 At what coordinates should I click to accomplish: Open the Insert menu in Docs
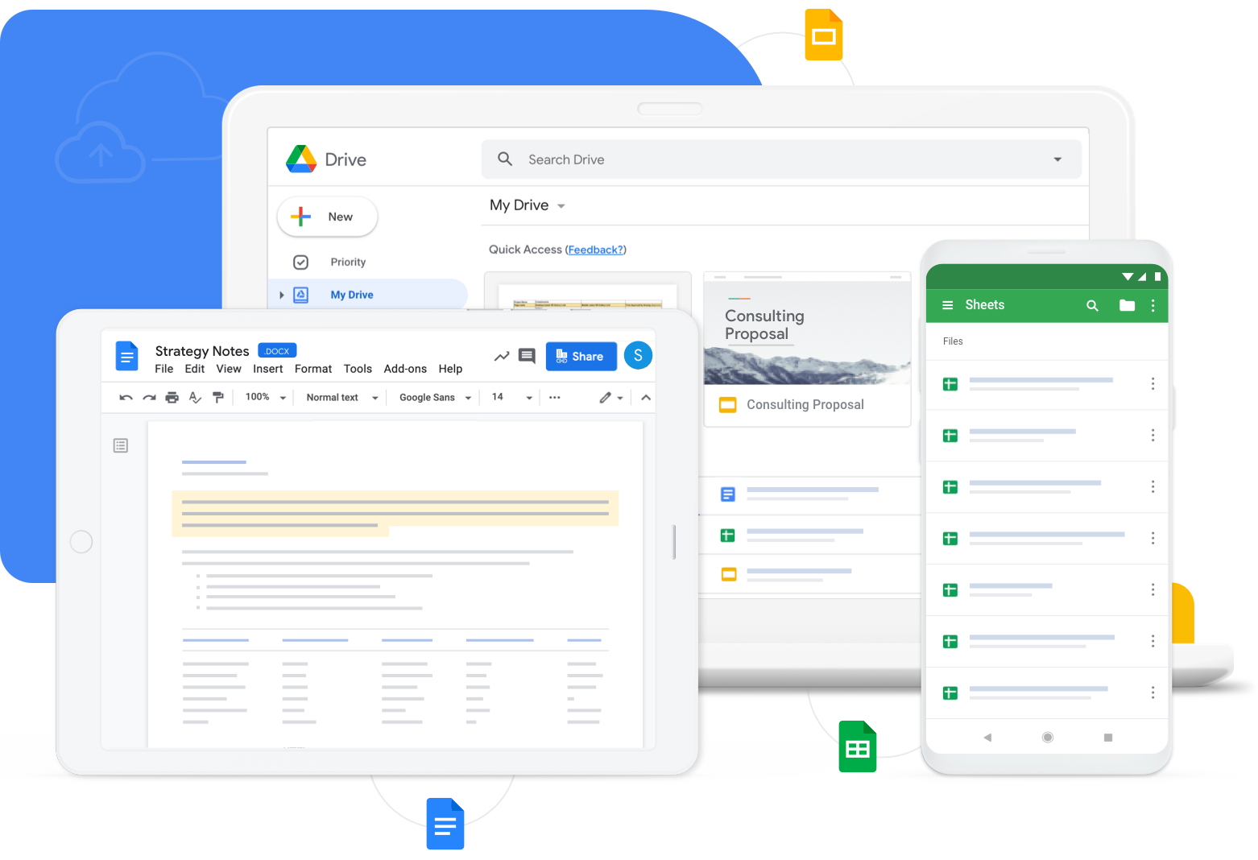click(268, 369)
